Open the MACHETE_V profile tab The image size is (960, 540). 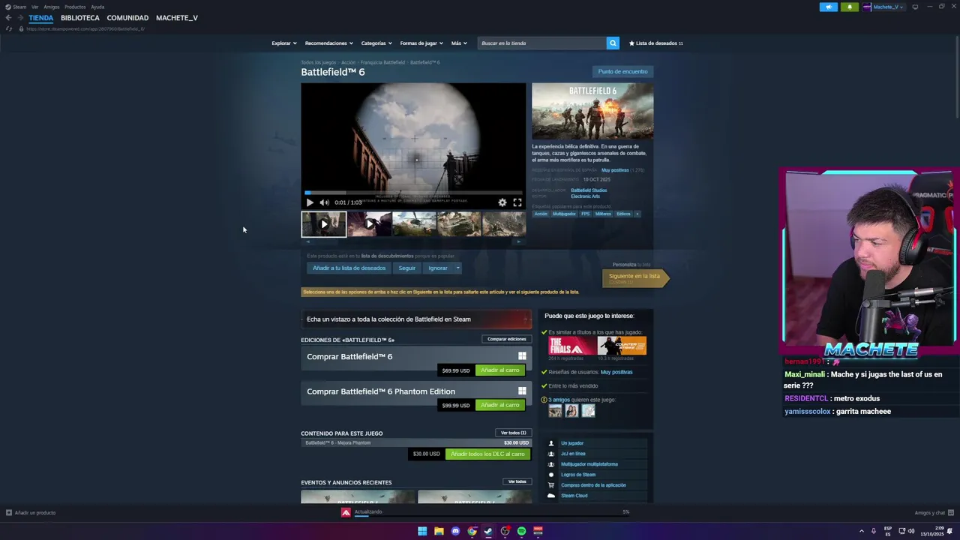(177, 18)
